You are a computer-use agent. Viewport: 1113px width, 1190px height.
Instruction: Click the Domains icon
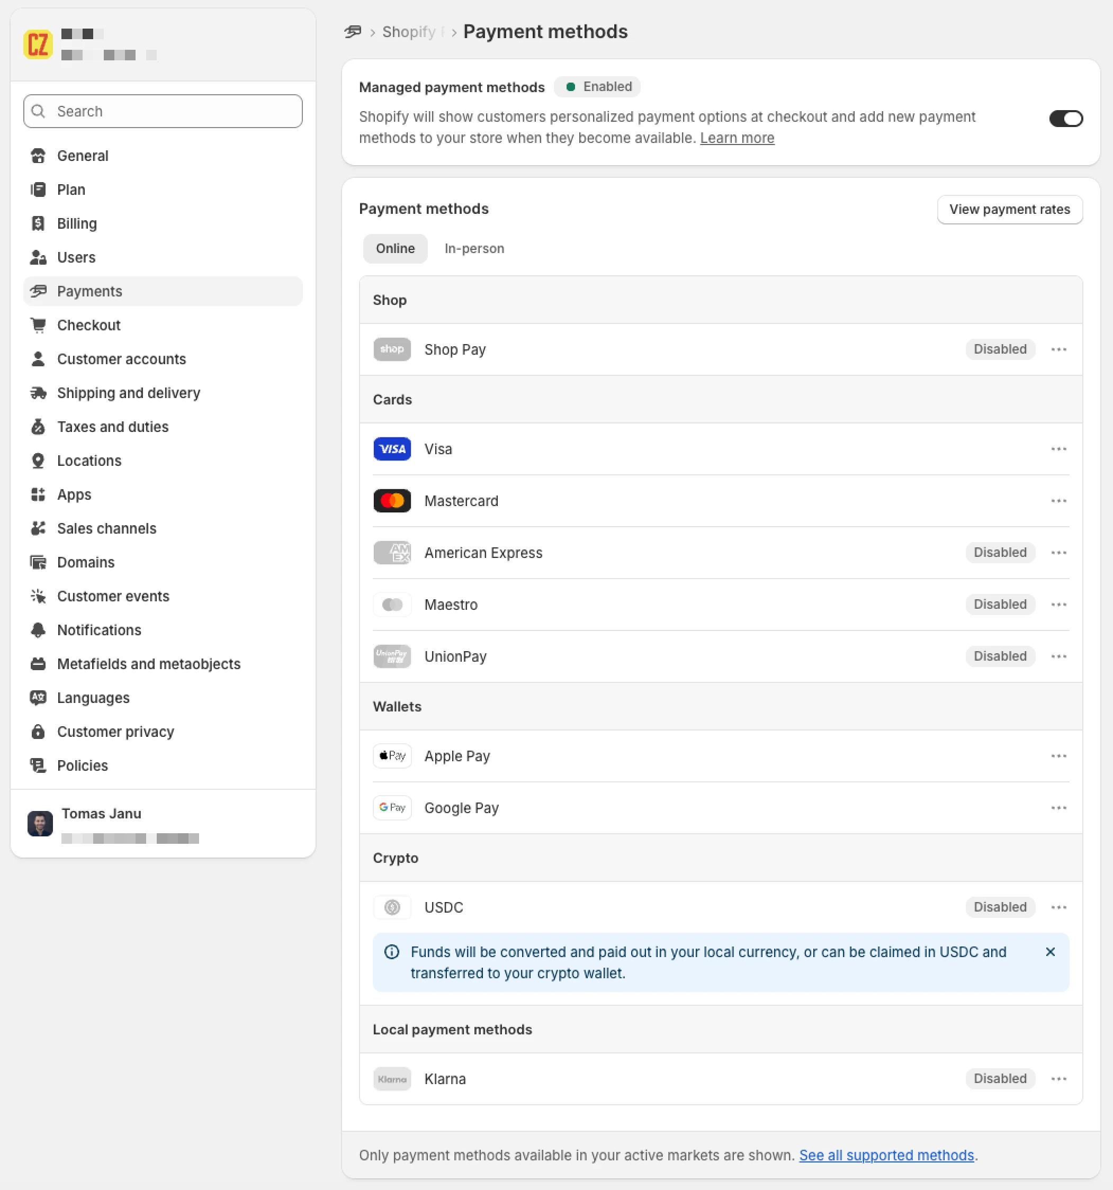pos(38,562)
